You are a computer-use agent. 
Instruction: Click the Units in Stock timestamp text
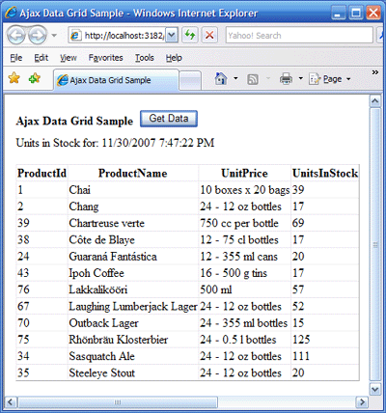pos(115,143)
